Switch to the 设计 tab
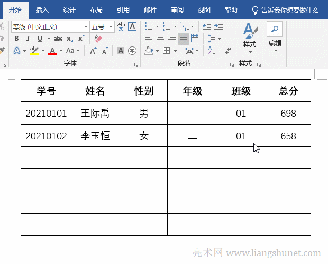 [69, 10]
